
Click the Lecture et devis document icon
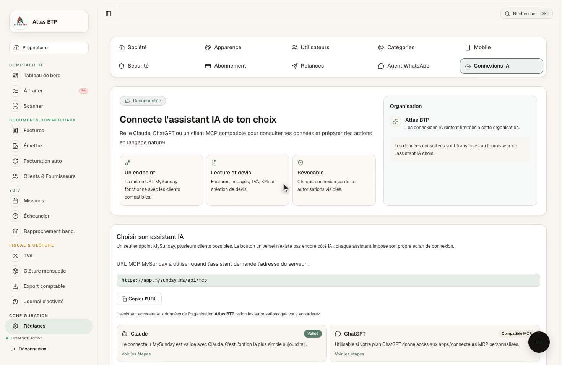coord(214,163)
